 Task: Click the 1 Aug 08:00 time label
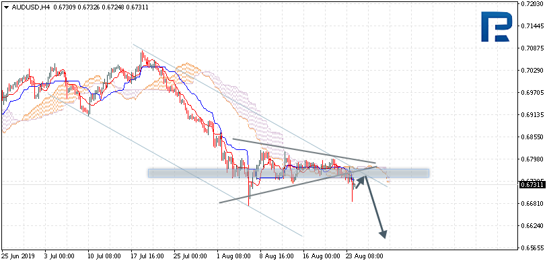pos(233,256)
